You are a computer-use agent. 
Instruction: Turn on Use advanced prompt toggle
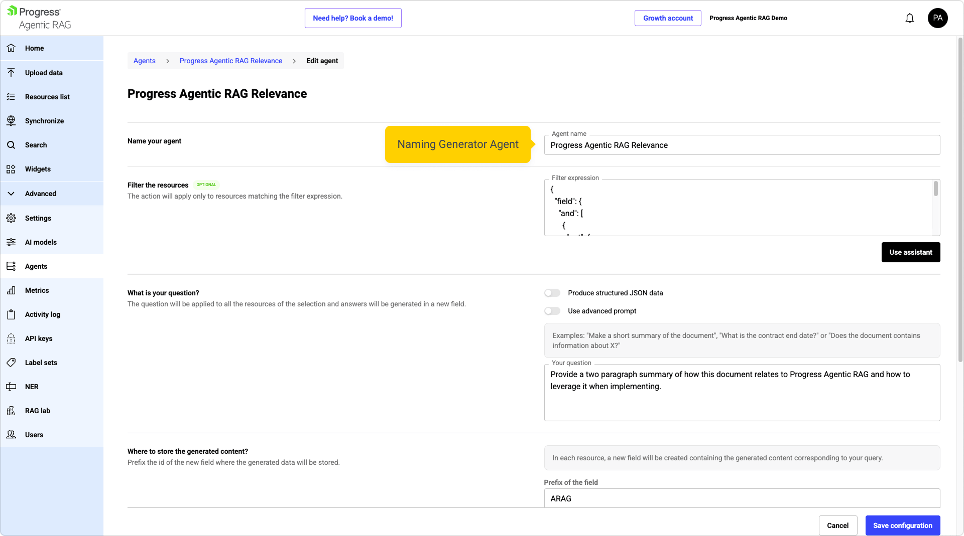pyautogui.click(x=552, y=311)
